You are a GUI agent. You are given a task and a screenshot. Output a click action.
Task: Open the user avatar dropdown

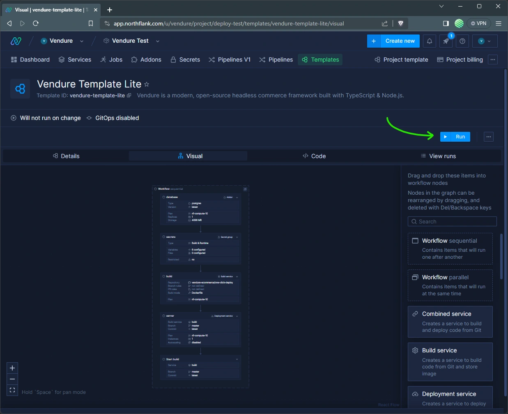485,41
